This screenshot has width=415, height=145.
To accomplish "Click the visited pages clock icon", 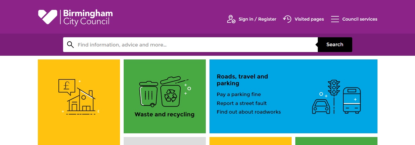I will [x=287, y=19].
